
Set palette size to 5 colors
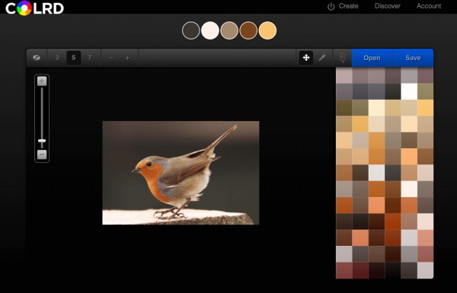[73, 58]
